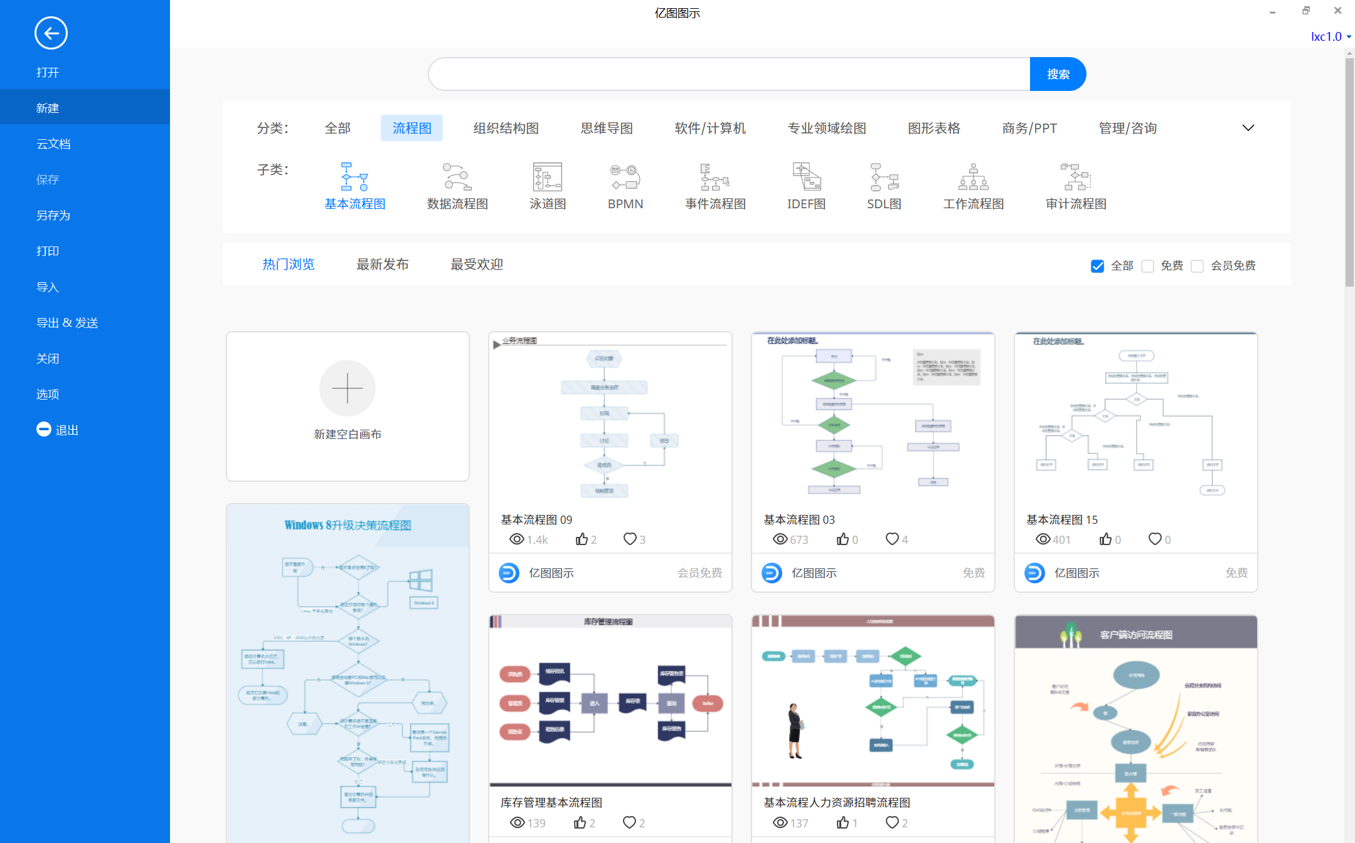This screenshot has width=1355, height=843.
Task: Click thumbs-up icon on 基本流程人力资源招聘流程图
Action: click(843, 822)
